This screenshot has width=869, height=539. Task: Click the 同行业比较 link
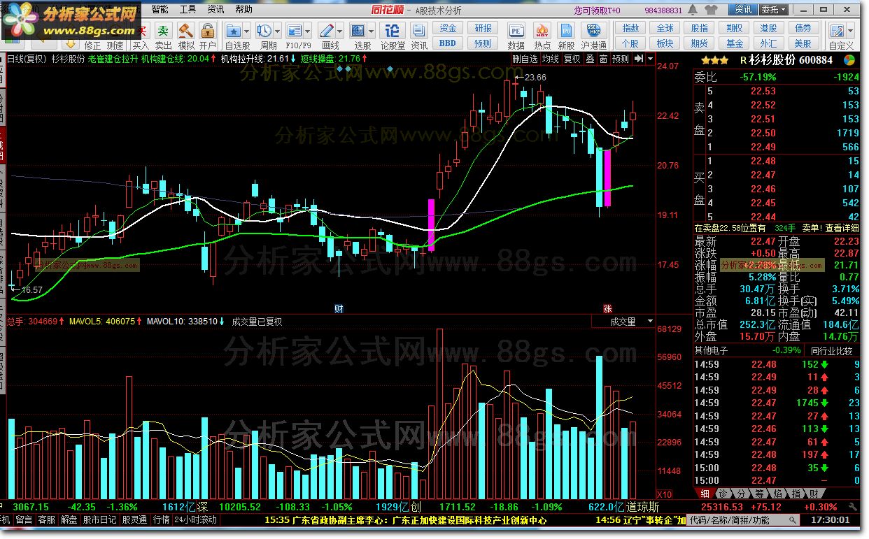pyautogui.click(x=831, y=351)
